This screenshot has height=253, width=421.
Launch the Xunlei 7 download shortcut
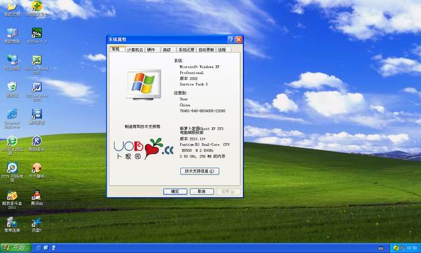point(37,225)
